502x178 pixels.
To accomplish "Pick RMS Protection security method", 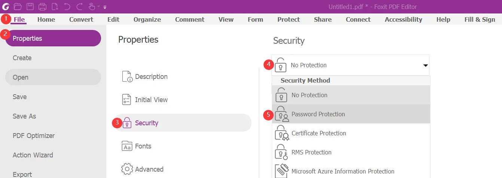I will point(311,152).
